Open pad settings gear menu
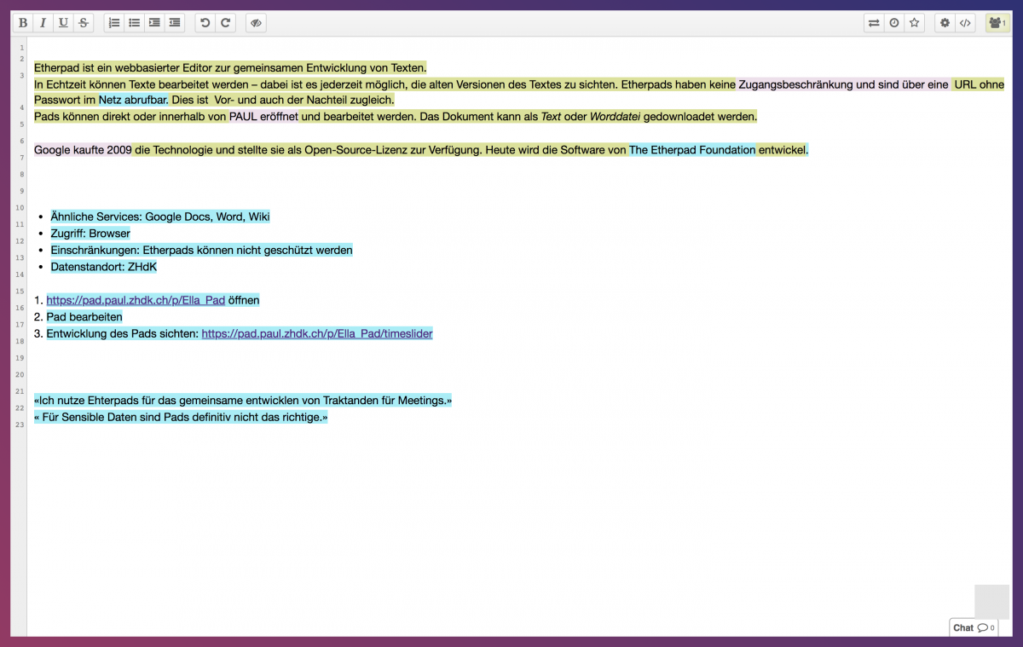The image size is (1023, 647). (x=945, y=23)
